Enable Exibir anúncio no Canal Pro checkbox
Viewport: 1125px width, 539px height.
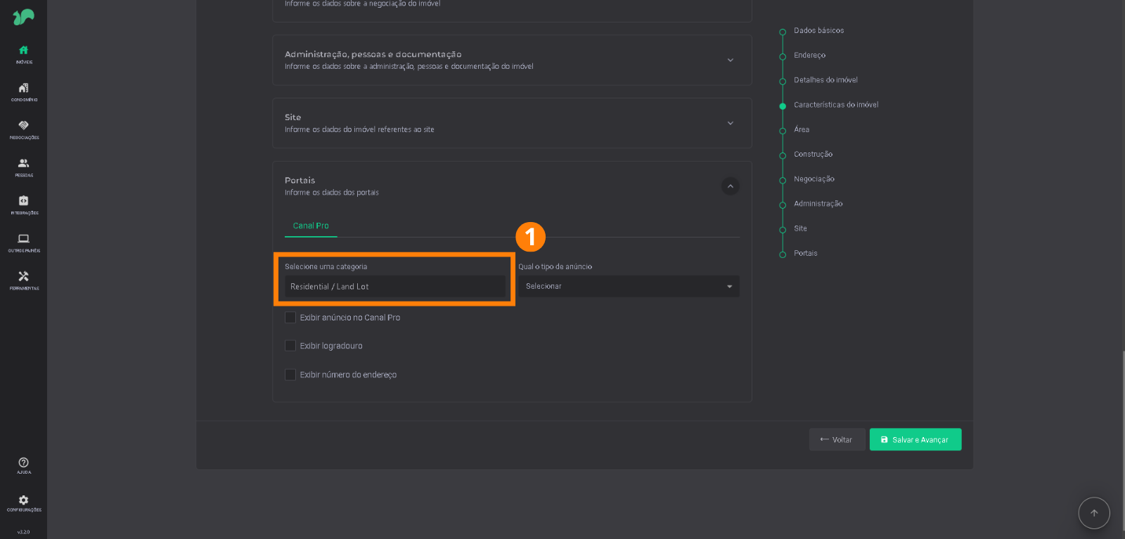(x=290, y=318)
